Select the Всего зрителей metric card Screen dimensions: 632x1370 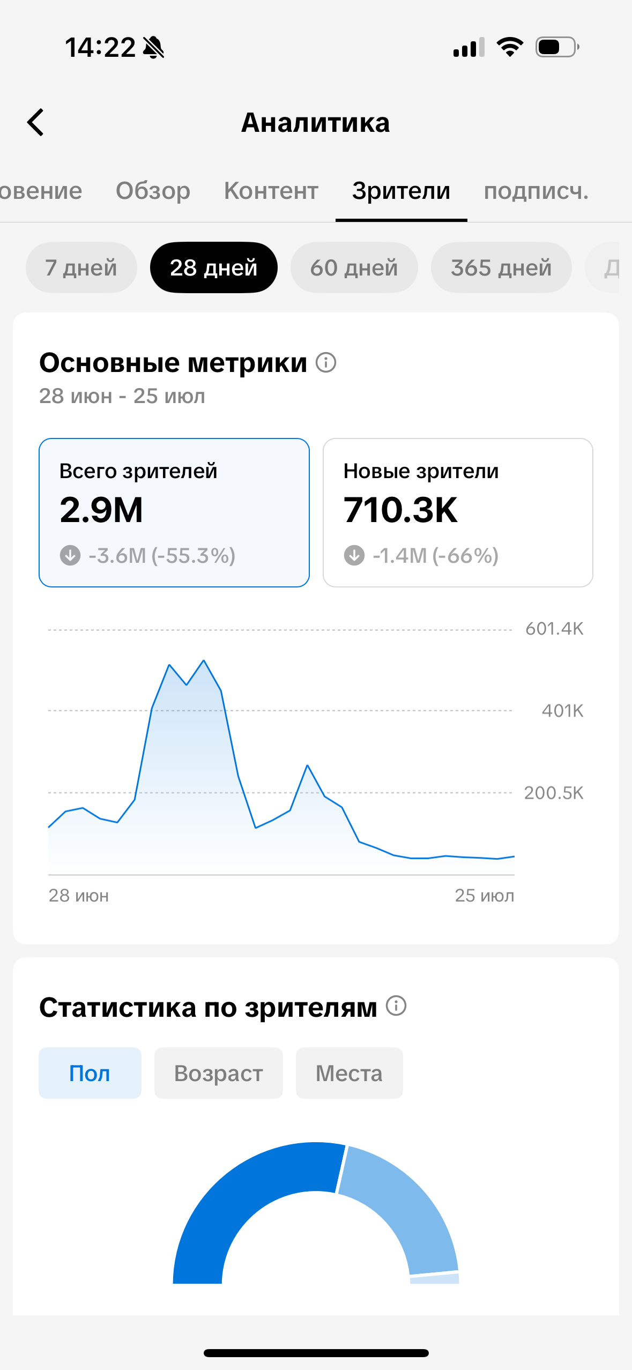click(174, 512)
